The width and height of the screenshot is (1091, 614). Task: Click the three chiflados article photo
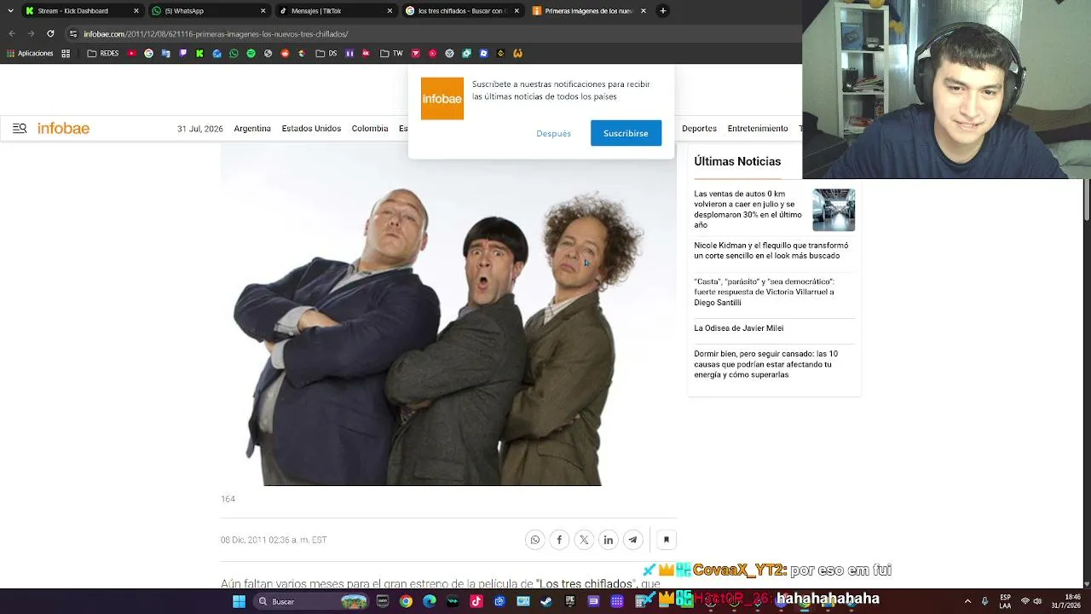point(448,315)
